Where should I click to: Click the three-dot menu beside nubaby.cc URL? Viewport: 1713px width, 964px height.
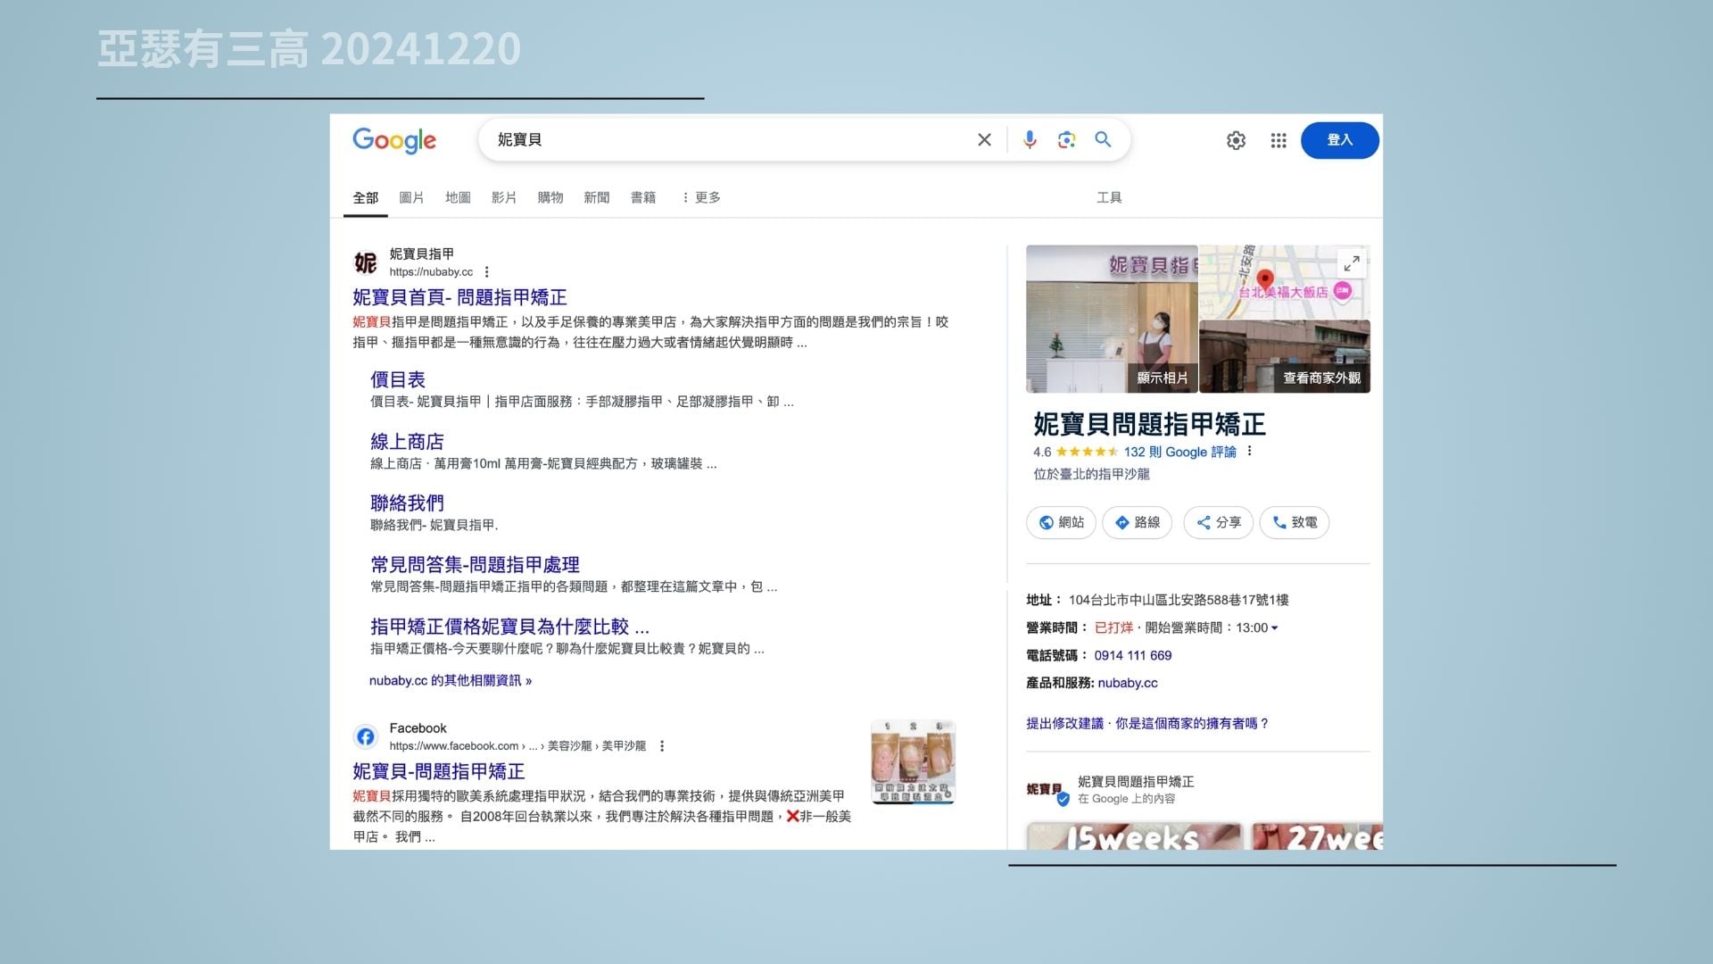point(487,272)
